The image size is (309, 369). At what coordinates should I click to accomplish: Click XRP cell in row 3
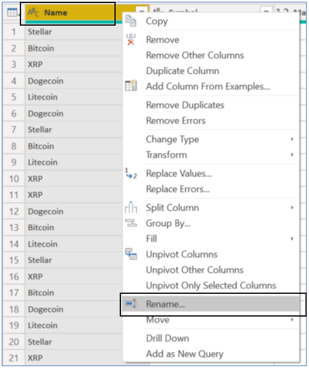(x=74, y=64)
